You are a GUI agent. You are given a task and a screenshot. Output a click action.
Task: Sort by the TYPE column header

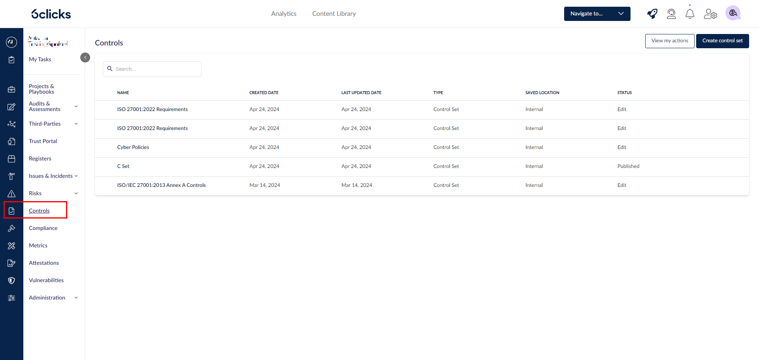click(438, 92)
